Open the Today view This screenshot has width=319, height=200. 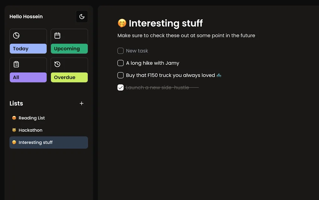[x=28, y=48]
